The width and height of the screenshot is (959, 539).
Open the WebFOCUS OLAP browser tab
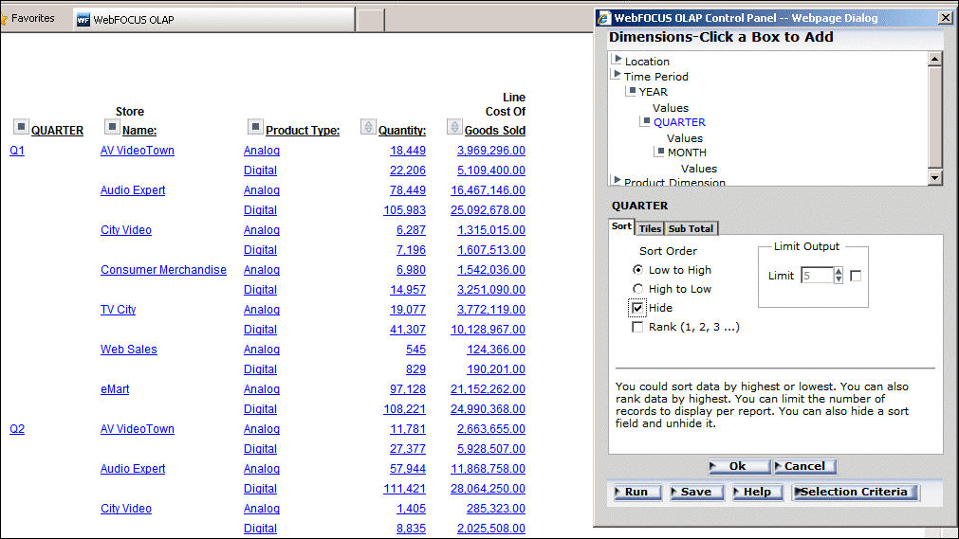(x=214, y=20)
